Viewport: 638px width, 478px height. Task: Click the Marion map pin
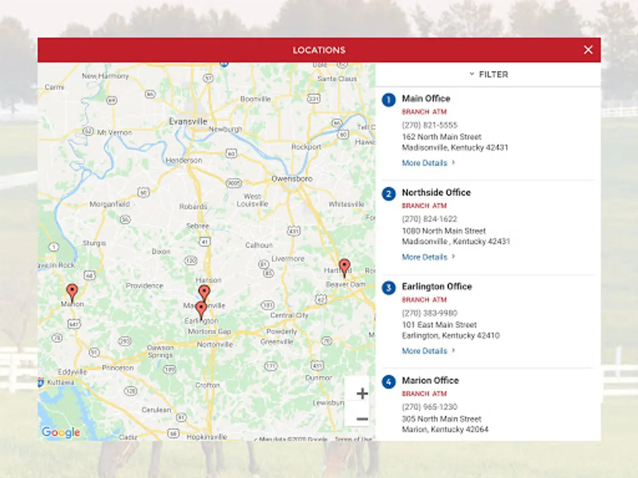pyautogui.click(x=72, y=293)
